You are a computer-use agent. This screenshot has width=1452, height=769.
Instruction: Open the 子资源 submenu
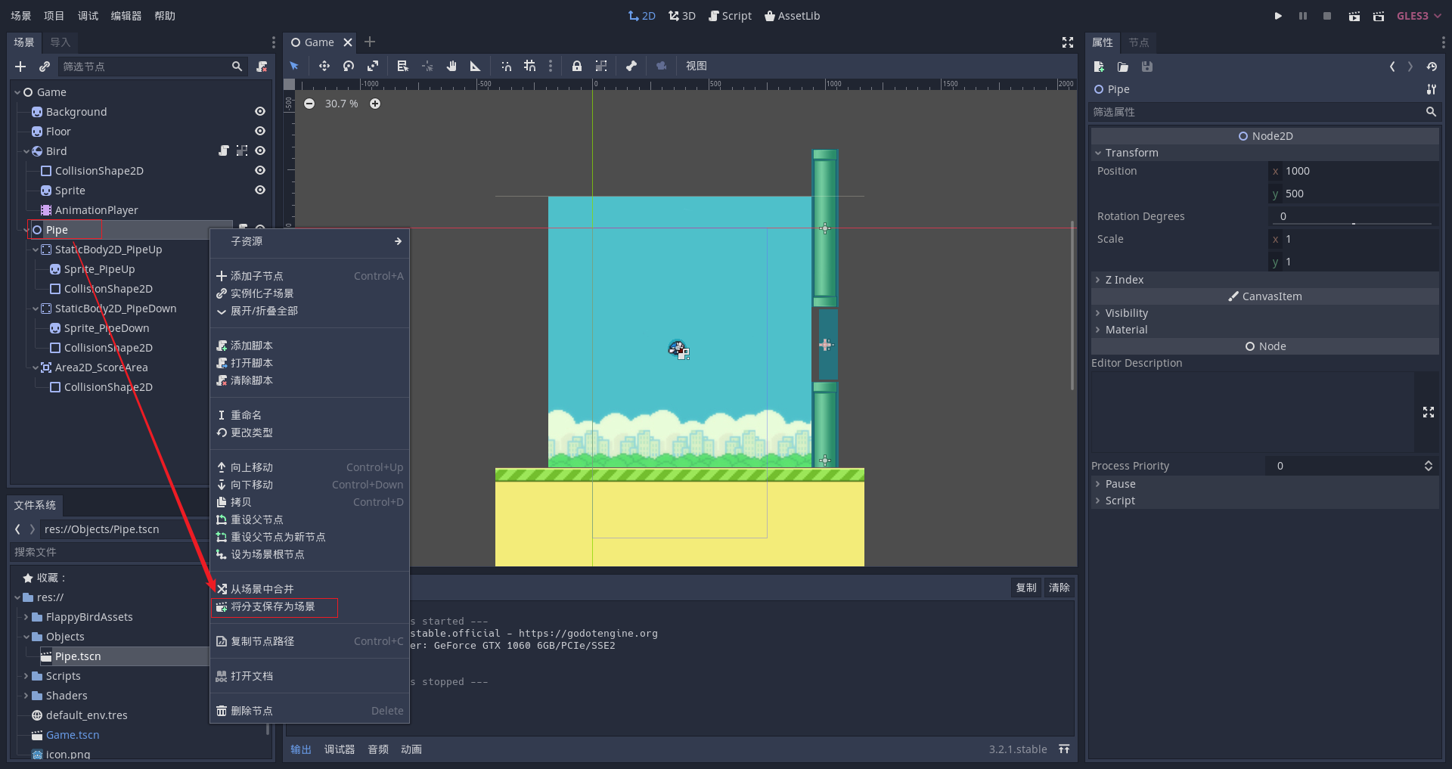pos(309,241)
